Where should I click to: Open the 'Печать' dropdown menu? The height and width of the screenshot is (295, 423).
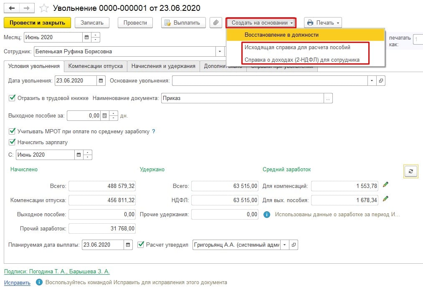[323, 22]
